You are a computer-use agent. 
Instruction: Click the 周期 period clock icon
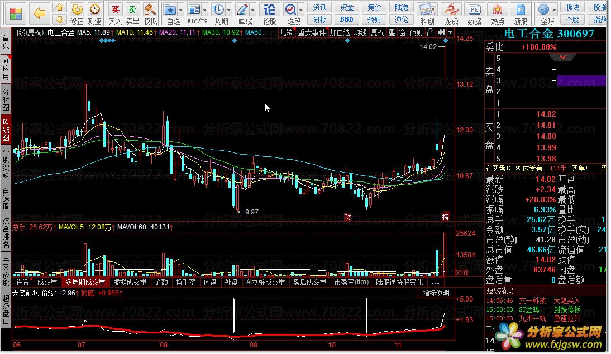tap(218, 9)
